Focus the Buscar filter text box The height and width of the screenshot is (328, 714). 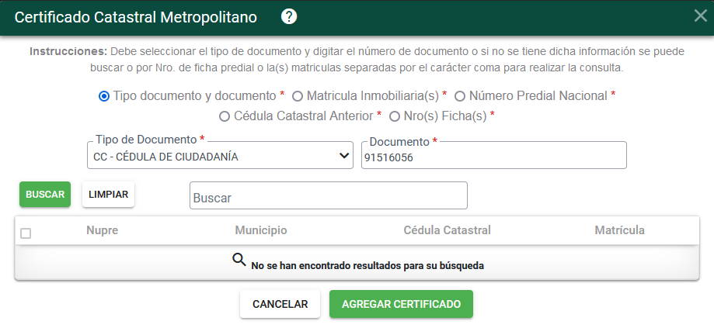(x=329, y=196)
